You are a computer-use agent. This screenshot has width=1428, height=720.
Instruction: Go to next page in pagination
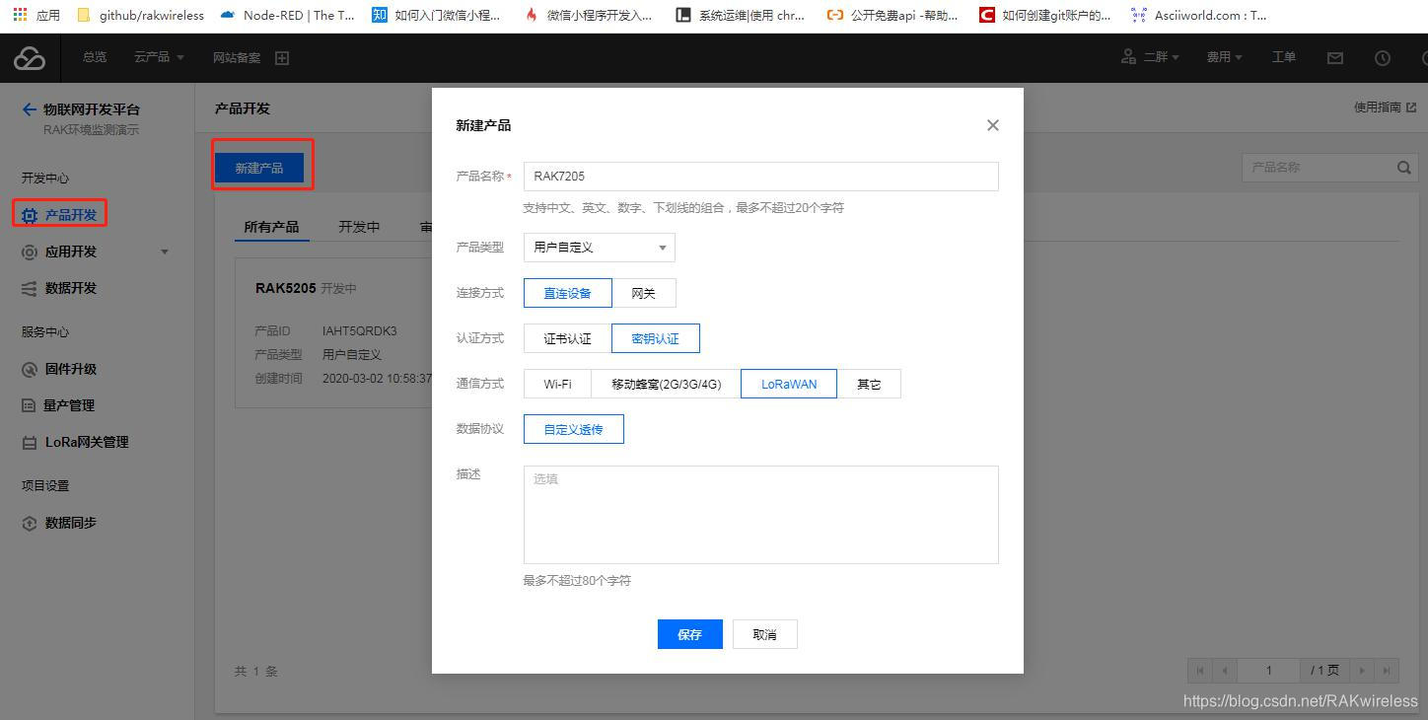(x=1362, y=671)
